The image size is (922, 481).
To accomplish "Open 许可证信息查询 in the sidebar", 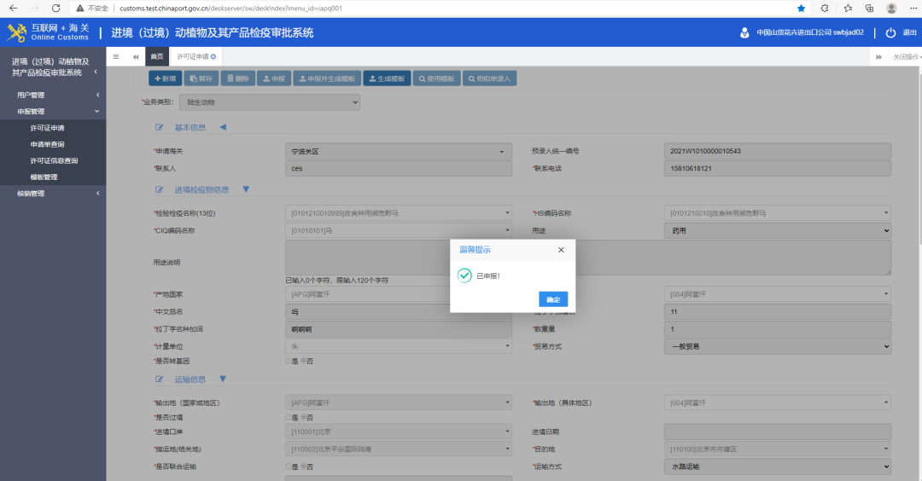I will tap(54, 161).
